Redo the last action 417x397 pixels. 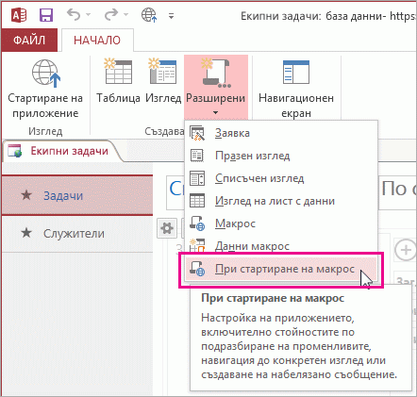click(111, 14)
